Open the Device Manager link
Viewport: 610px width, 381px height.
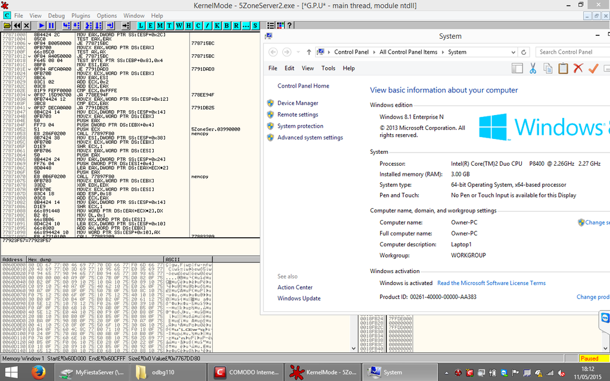298,103
